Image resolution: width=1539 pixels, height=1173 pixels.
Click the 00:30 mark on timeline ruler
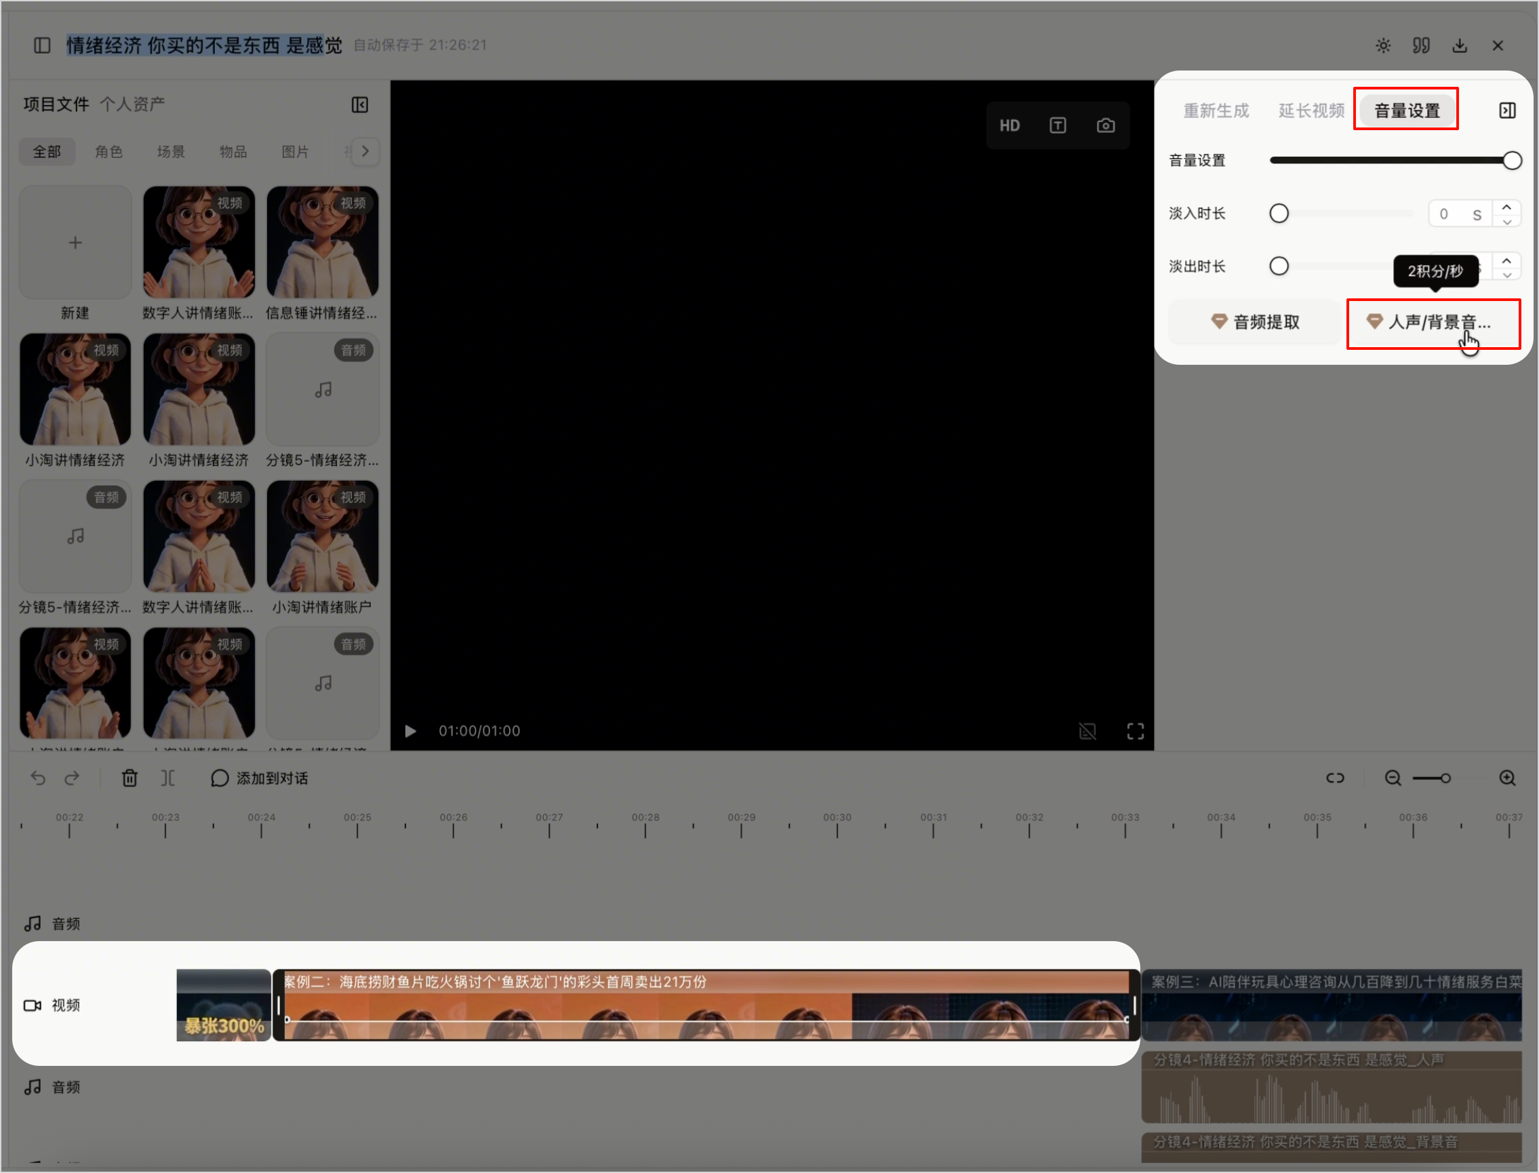[x=837, y=826]
